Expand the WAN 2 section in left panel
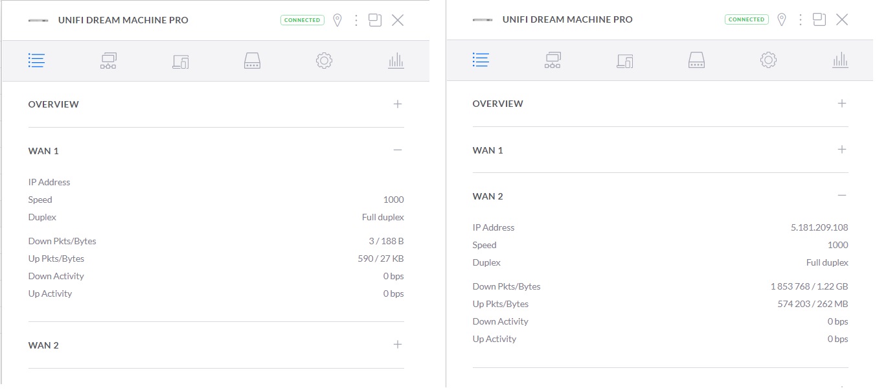The height and width of the screenshot is (390, 877). click(x=398, y=345)
